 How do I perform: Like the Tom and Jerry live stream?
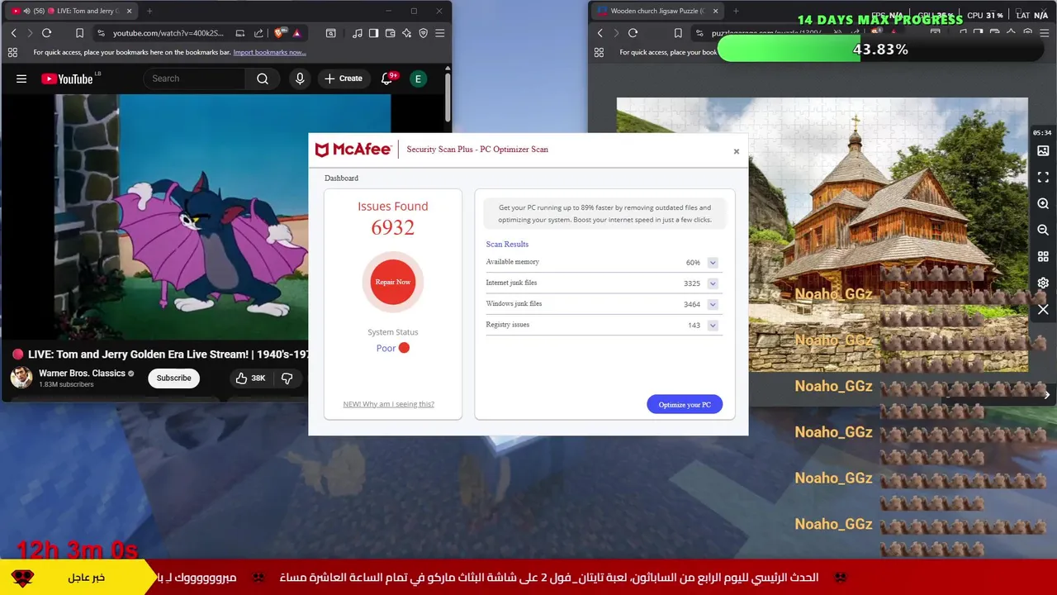point(250,378)
